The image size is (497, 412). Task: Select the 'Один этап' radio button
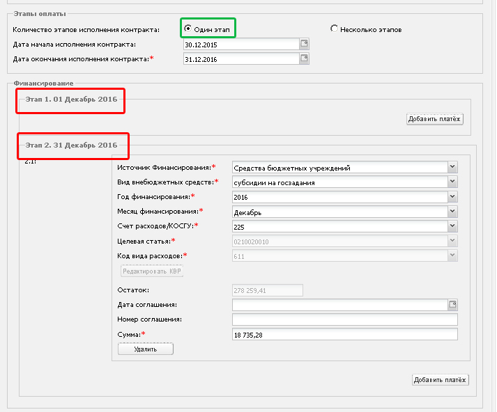(x=188, y=29)
